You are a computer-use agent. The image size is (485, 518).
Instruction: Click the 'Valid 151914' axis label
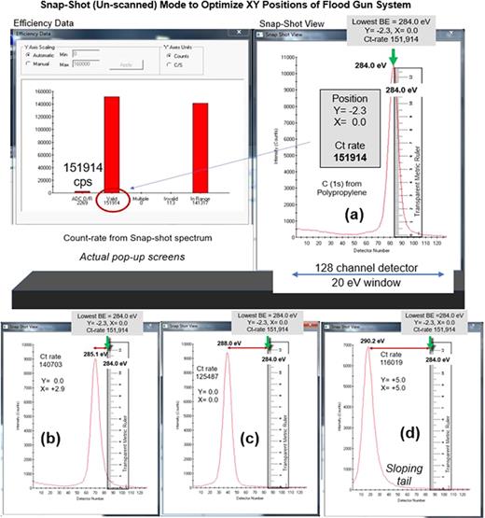[x=112, y=201]
